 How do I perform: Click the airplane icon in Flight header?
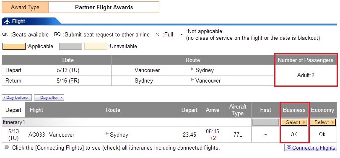(x=7, y=21)
